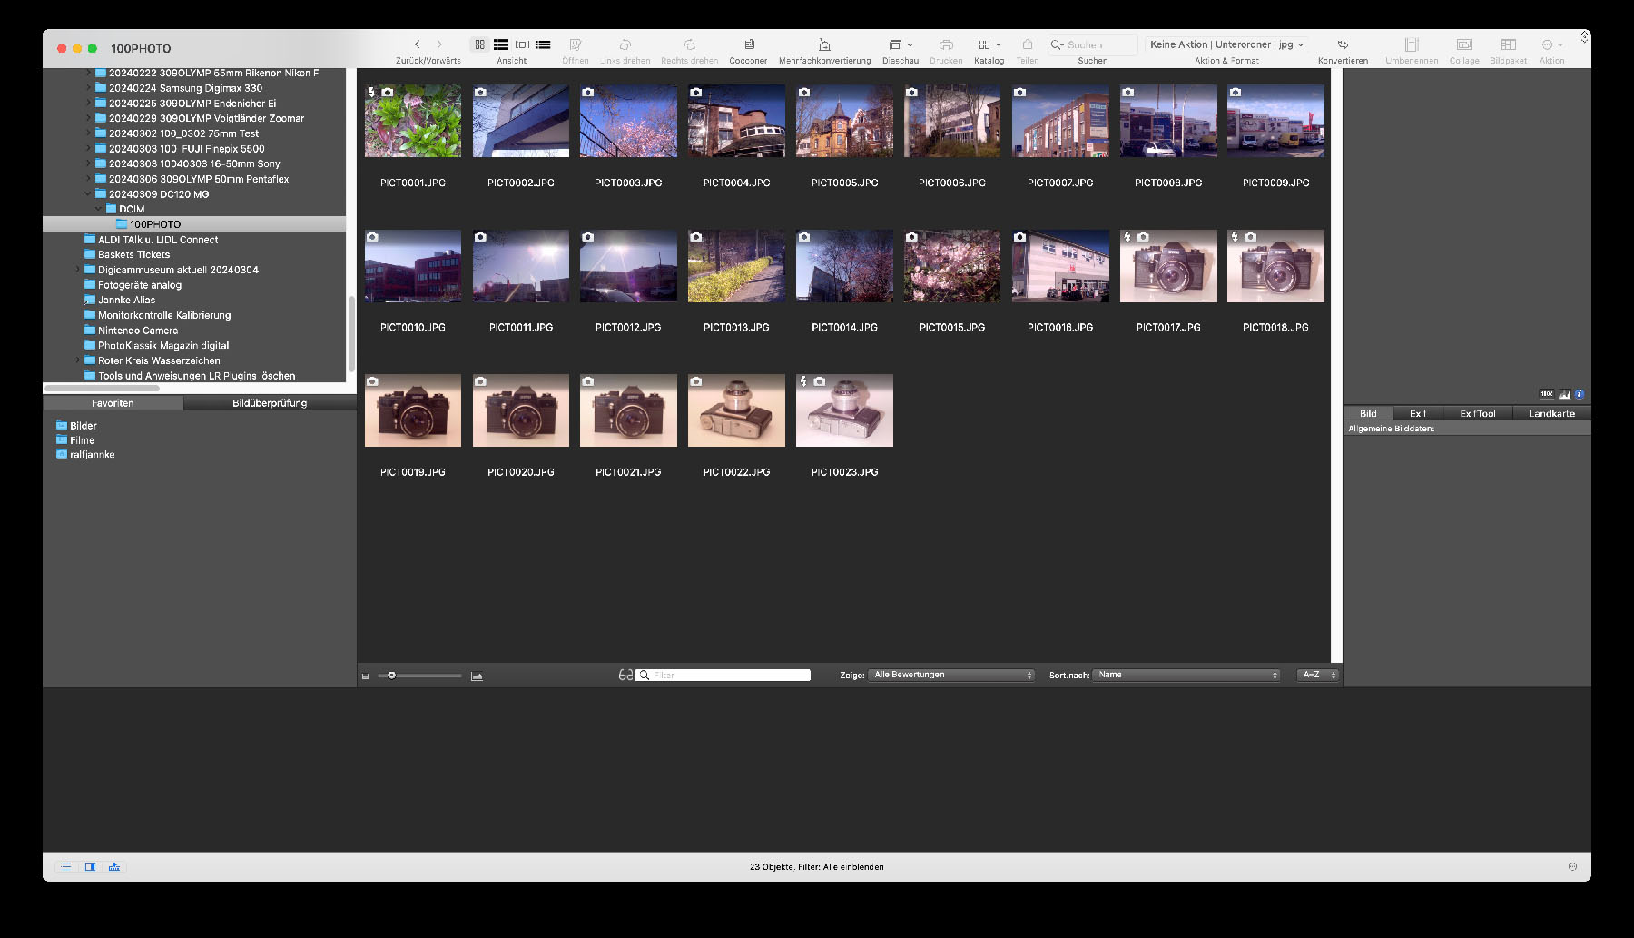Image resolution: width=1634 pixels, height=938 pixels.
Task: Switch to the Bildüberprüfung tab
Action: pyautogui.click(x=270, y=403)
